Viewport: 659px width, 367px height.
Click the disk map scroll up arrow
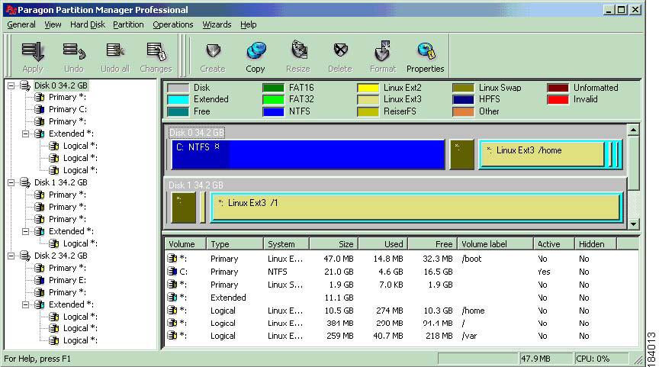pos(633,130)
